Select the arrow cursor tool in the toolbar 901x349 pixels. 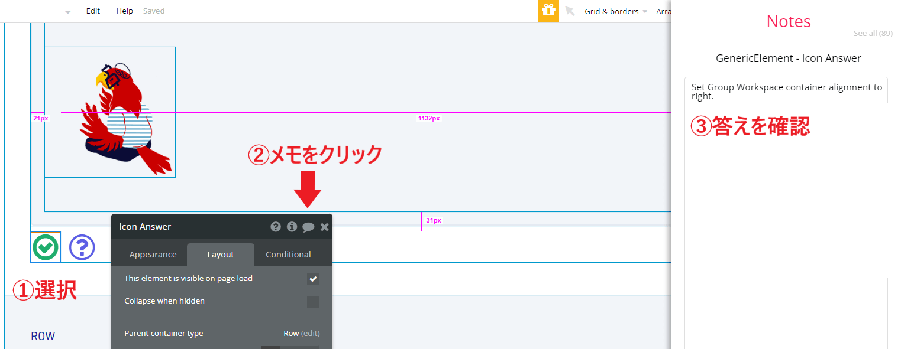tap(569, 11)
